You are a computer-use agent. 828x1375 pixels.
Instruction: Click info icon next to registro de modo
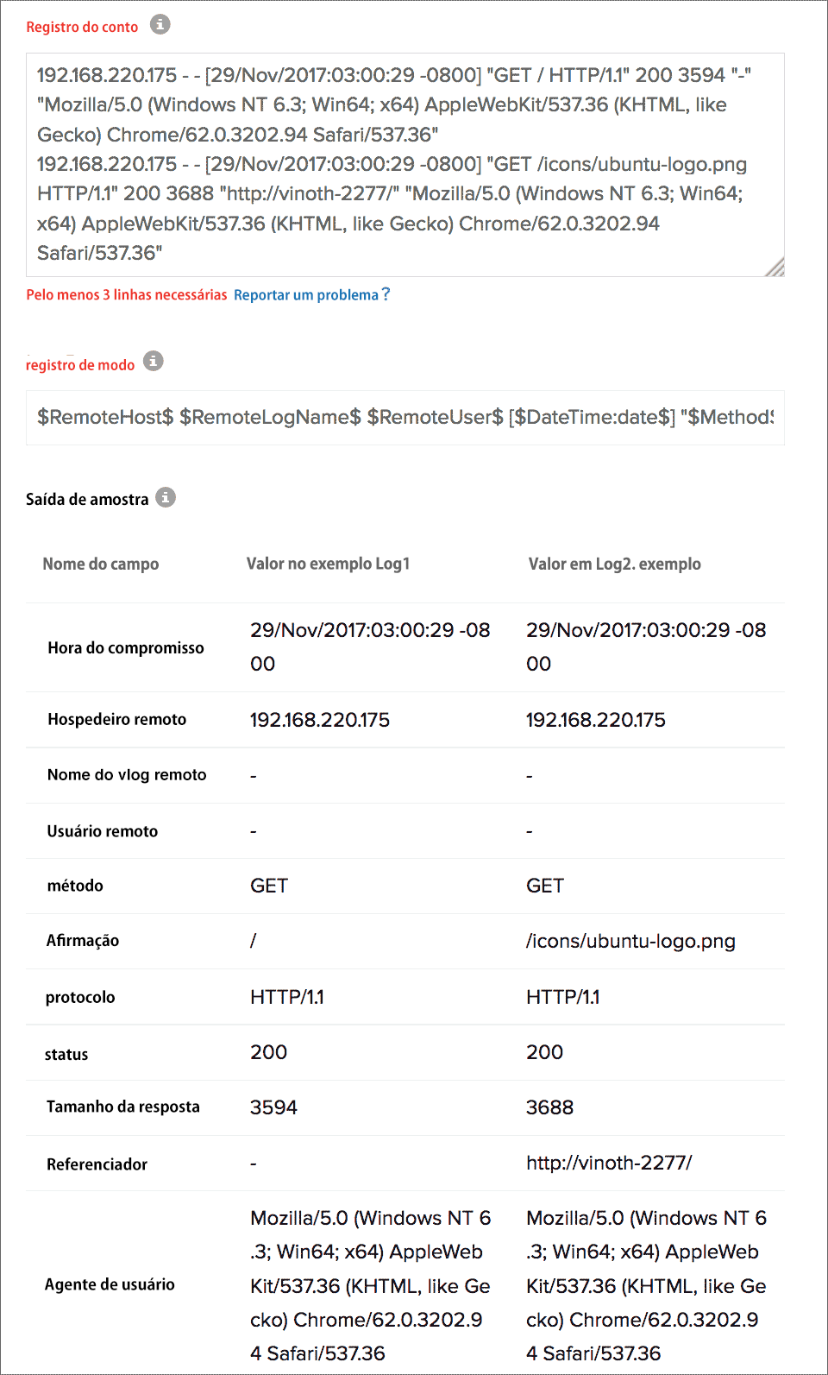pyautogui.click(x=153, y=362)
